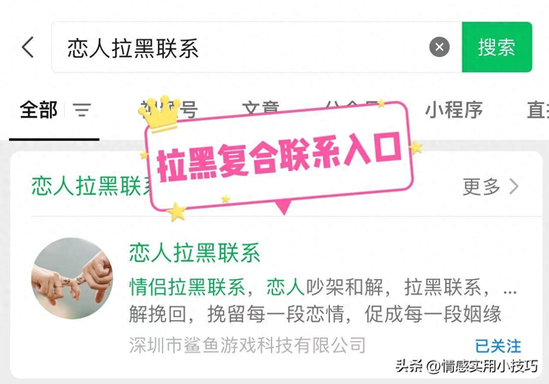549x384 pixels.
Task: Toggle the 已关注 follow status
Action: tap(498, 346)
